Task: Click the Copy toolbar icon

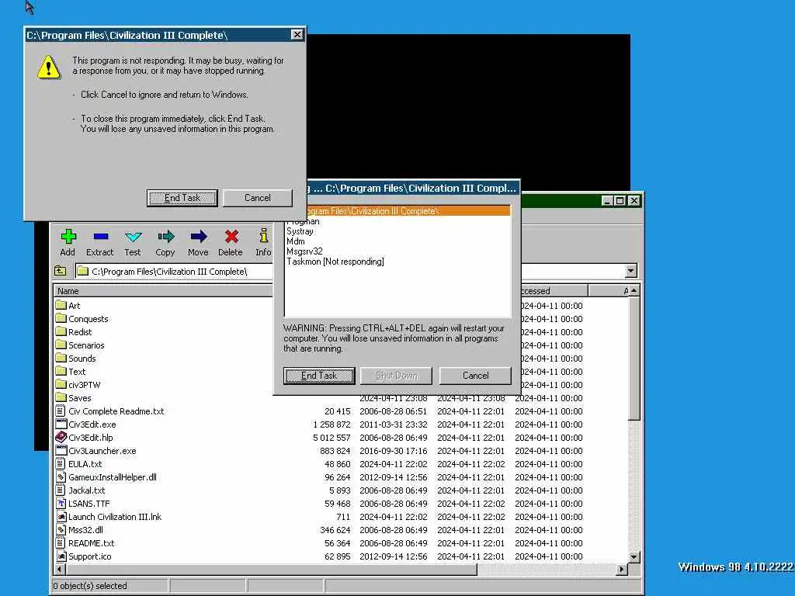Action: tap(166, 236)
